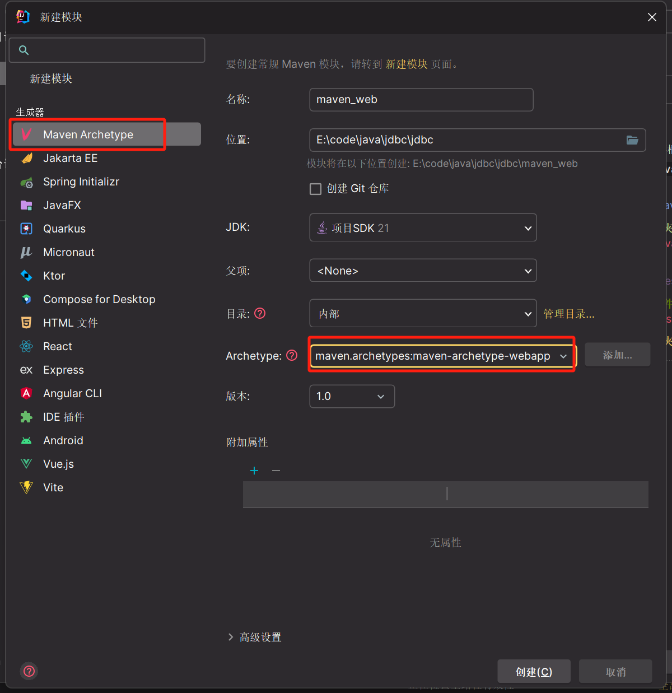Click the Spring Initializr icon

click(x=26, y=182)
